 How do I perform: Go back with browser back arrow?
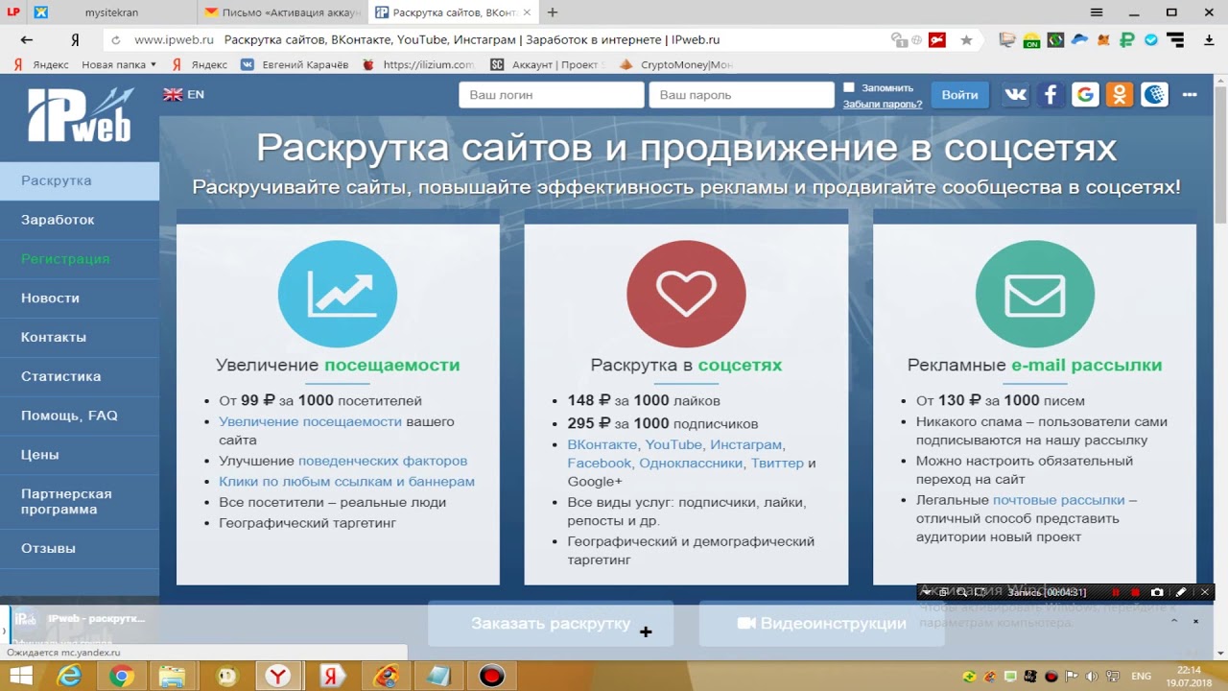[x=27, y=40]
